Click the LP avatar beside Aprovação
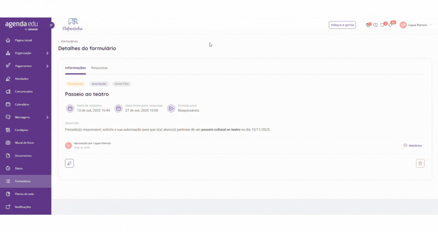Screen dimensions: 438x232 (x=68, y=146)
